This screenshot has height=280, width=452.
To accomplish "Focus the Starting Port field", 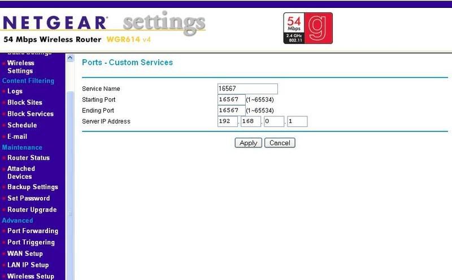I will click(x=232, y=100).
